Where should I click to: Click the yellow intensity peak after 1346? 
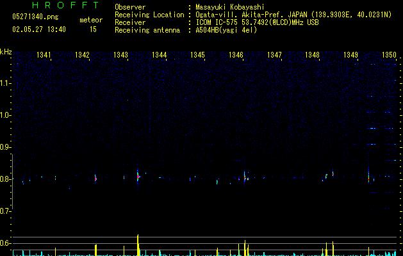tap(245, 248)
